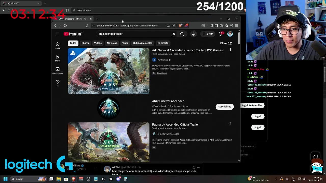Close the ark ascended trailer tab

(91, 19)
